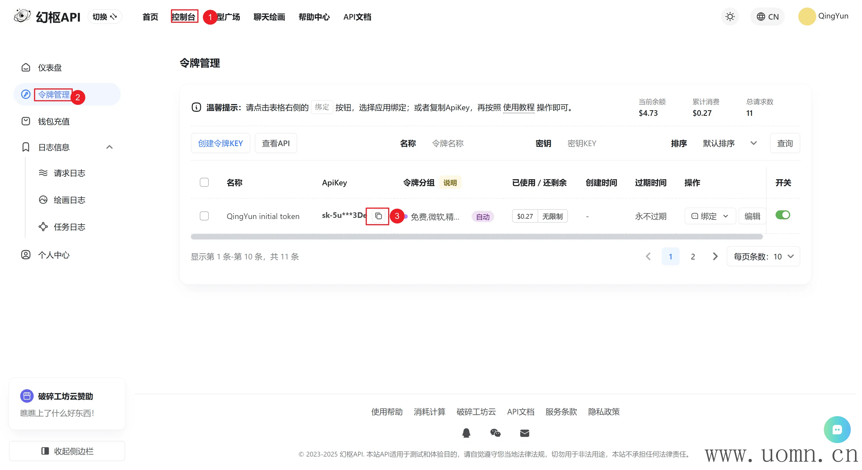The image size is (862, 470).
Task: Tick the select-all checkbox in table header
Action: pyautogui.click(x=204, y=182)
